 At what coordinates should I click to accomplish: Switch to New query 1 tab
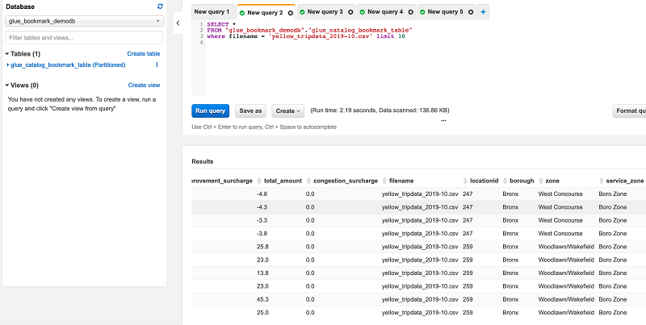tap(212, 13)
